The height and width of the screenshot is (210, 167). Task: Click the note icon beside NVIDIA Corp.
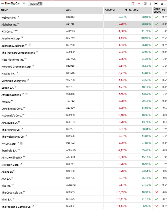21,143
